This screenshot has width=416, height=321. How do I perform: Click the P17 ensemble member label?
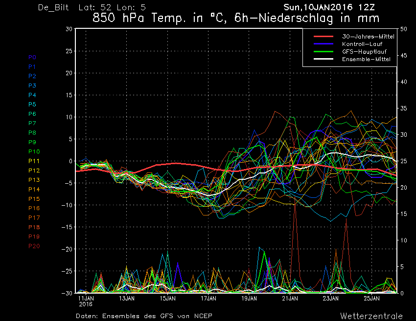(34, 218)
